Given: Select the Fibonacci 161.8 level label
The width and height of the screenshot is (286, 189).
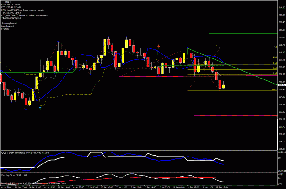Looking at the screenshot, I should pyautogui.click(x=275, y=115).
